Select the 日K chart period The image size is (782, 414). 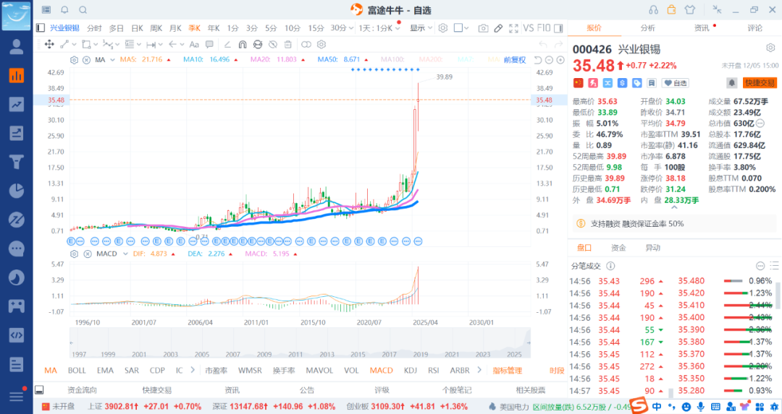(137, 28)
